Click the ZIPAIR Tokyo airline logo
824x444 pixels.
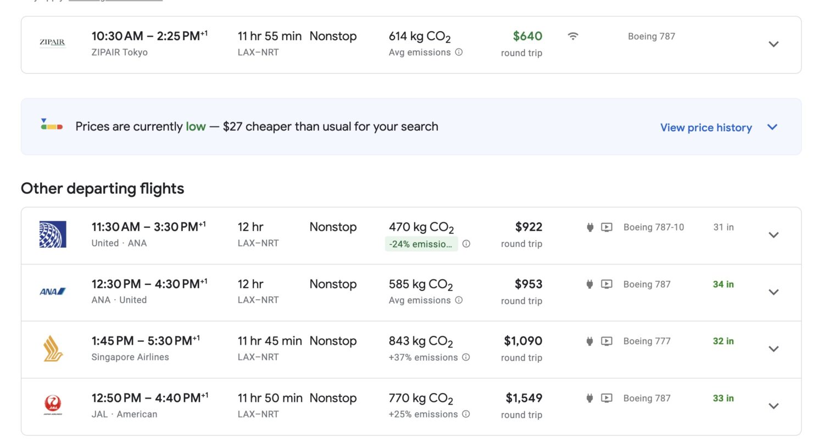coord(52,42)
